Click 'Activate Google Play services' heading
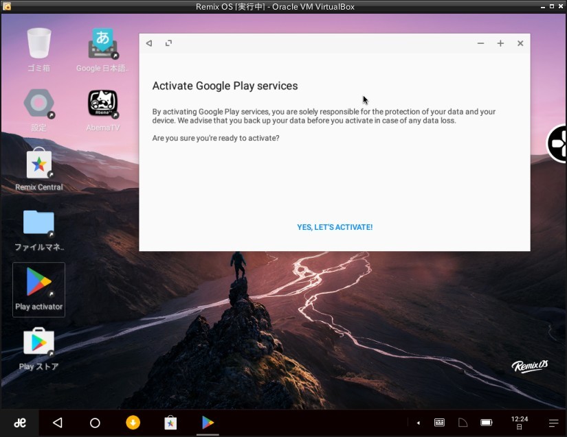This screenshot has height=437, width=567. [x=225, y=86]
